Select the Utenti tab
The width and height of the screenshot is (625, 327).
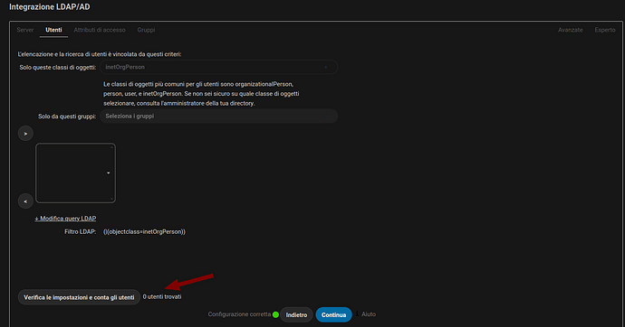[53, 30]
